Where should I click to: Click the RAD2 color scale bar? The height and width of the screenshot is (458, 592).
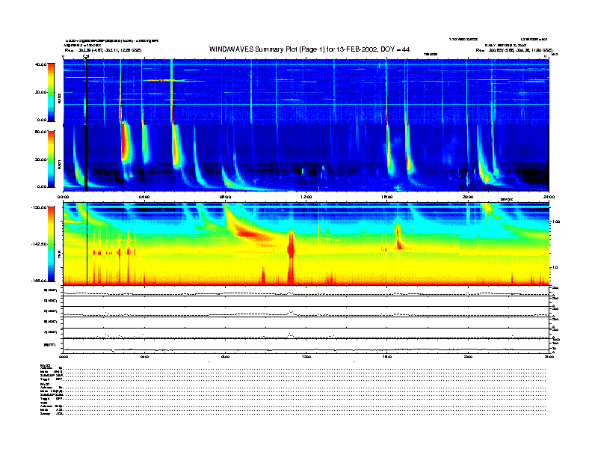coord(51,92)
